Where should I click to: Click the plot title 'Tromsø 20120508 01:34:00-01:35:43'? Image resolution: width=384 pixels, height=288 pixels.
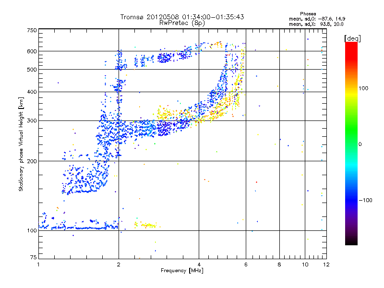(x=182, y=17)
